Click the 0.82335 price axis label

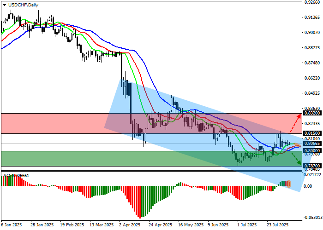coord(312,124)
